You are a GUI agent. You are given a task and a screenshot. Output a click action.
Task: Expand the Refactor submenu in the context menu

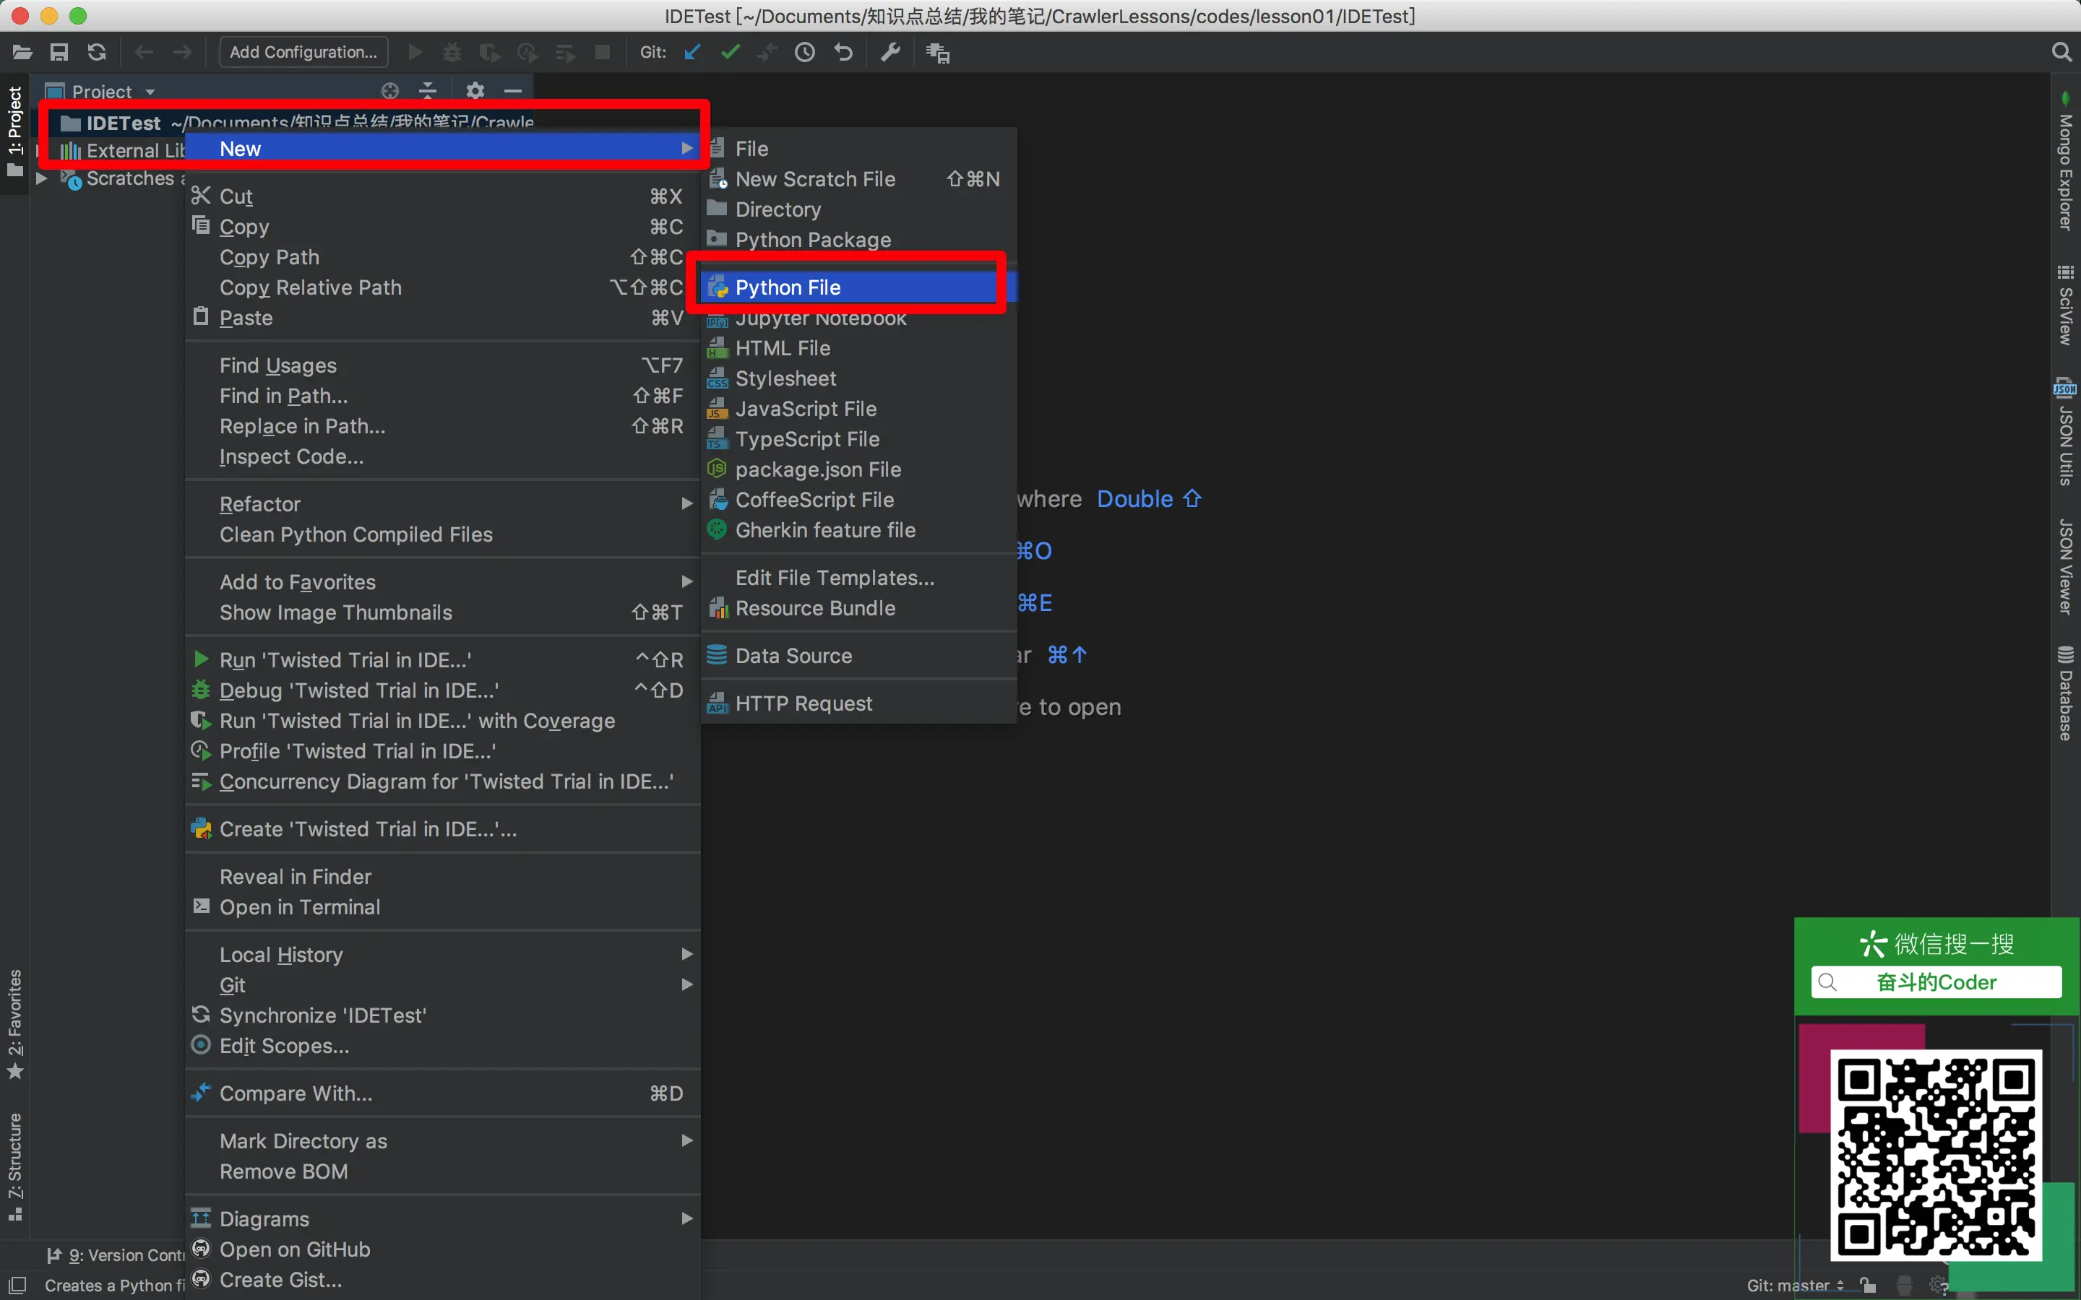click(x=259, y=504)
